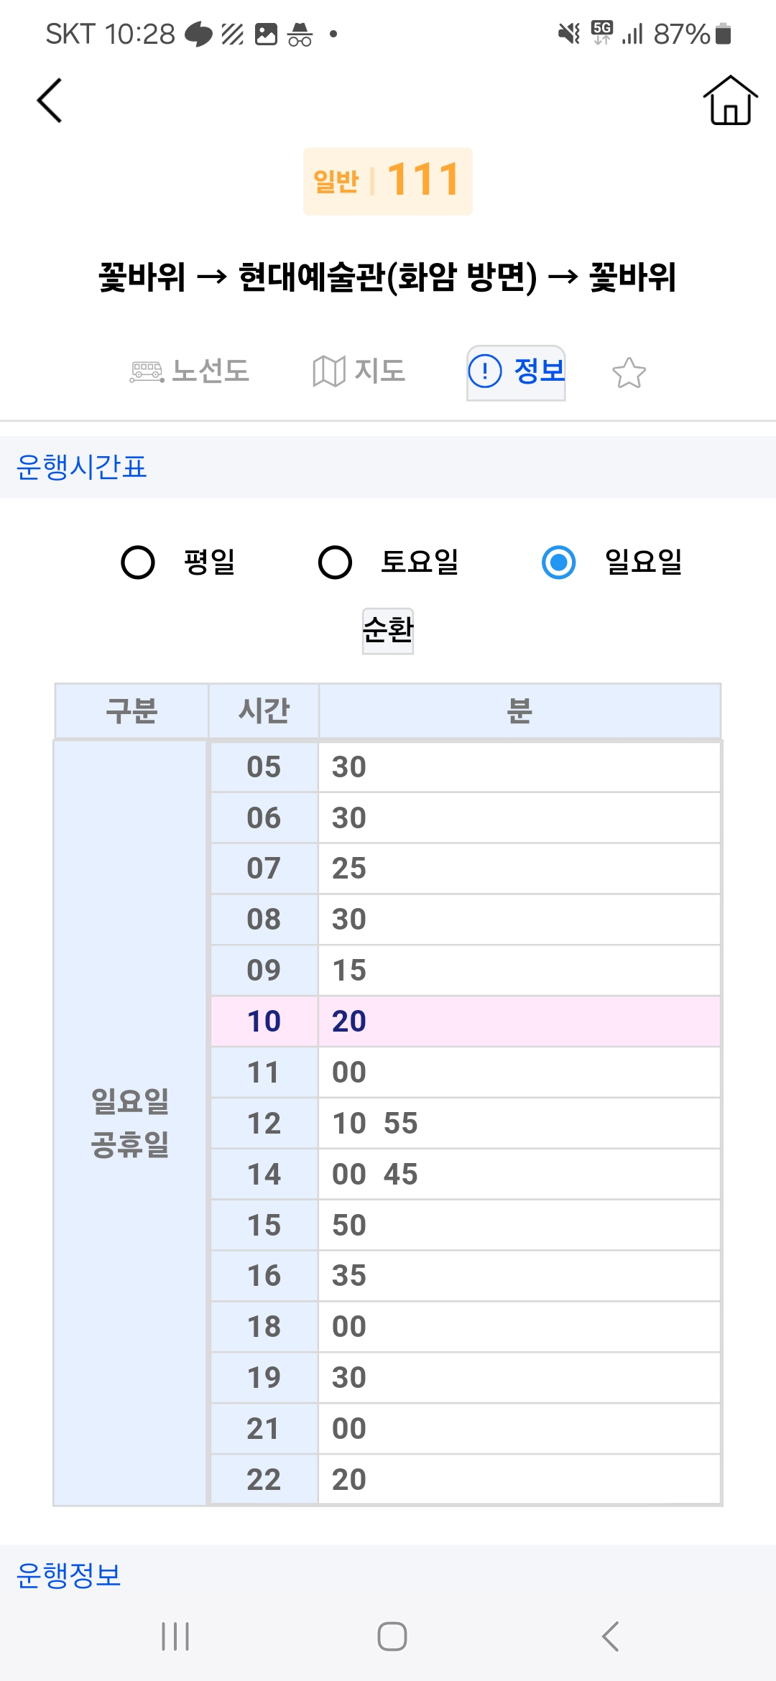Screen dimensions: 776x1681
Task: Tap the highlighted 10:20 timetable row
Action: pos(466,1021)
